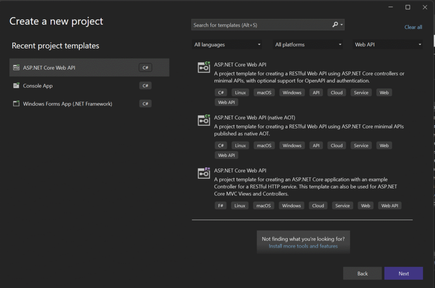435x288 pixels.
Task: Click the search magnifier icon
Action: (335, 25)
